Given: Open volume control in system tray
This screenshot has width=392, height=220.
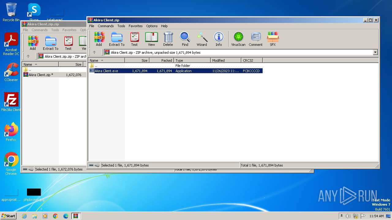Looking at the screenshot, I should tap(348, 216).
